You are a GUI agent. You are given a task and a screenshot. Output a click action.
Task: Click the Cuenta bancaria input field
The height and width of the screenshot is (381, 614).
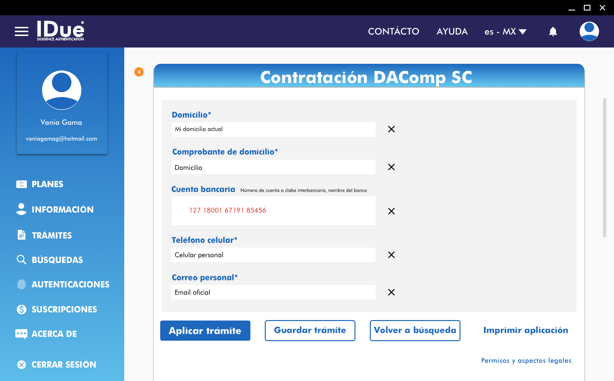273,211
